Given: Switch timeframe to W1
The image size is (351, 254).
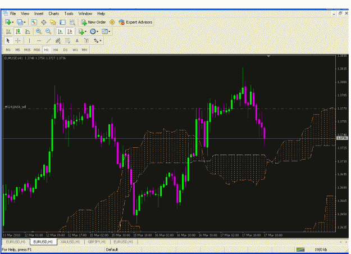Looking at the screenshot, I should [75, 50].
